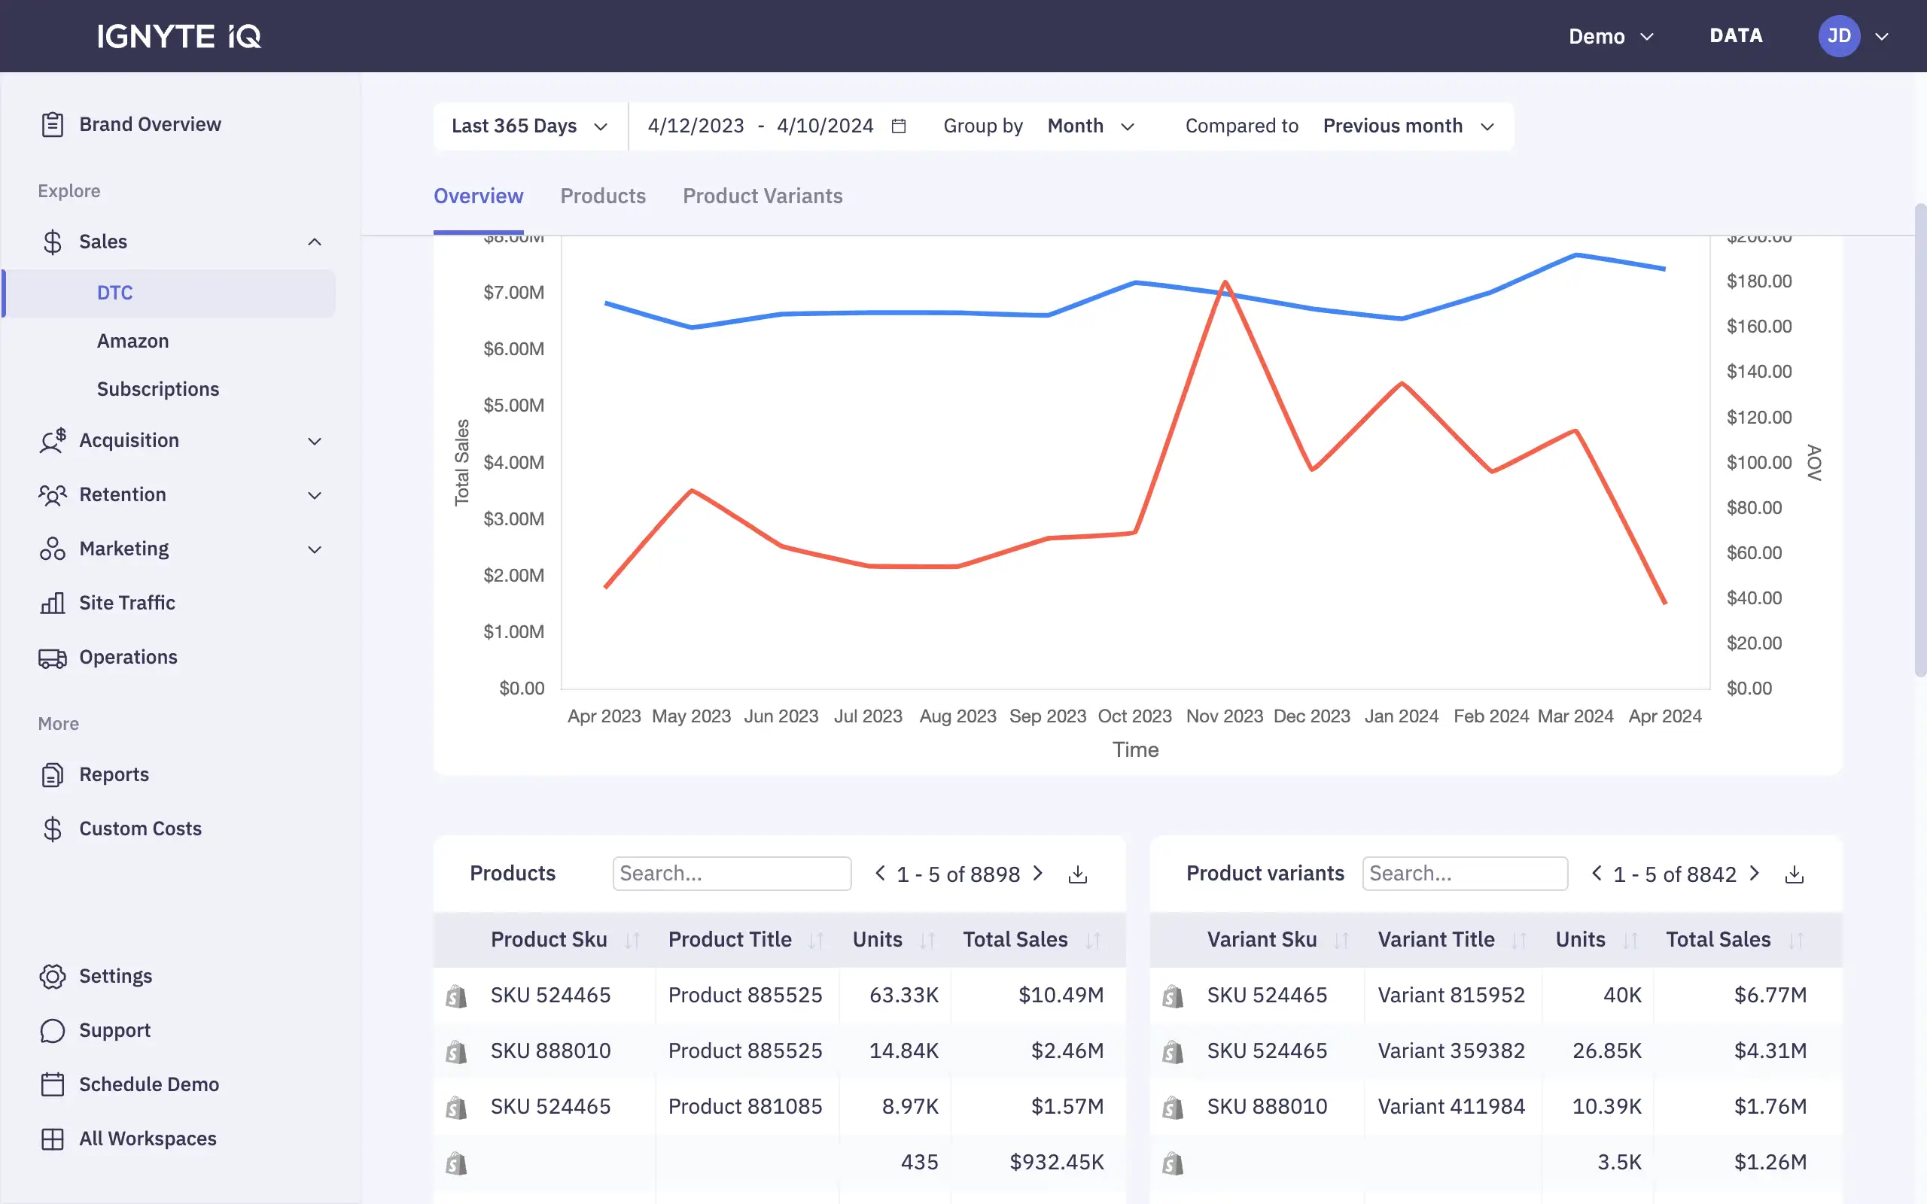1927x1204 pixels.
Task: Switch to the Product Variants tab
Action: pyautogui.click(x=762, y=196)
